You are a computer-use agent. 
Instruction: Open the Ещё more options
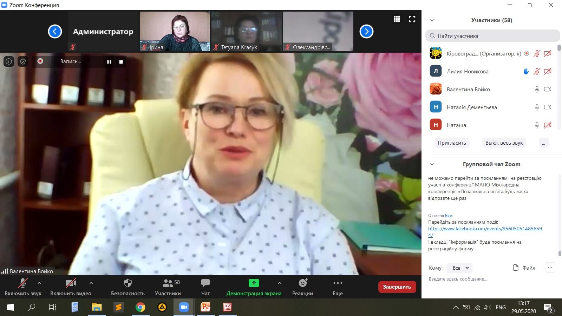(337, 287)
